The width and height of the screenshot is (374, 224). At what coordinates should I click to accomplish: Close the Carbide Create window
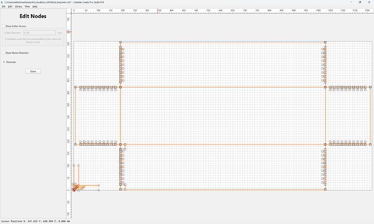[x=369, y=2]
